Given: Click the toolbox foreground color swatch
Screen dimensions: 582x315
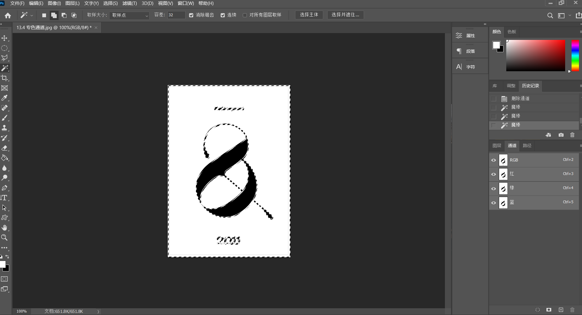Looking at the screenshot, I should point(2,264).
